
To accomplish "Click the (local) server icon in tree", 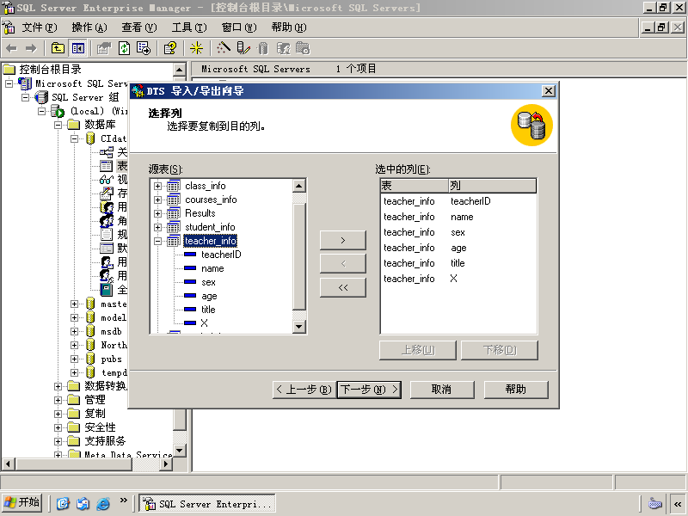I will (x=58, y=111).
